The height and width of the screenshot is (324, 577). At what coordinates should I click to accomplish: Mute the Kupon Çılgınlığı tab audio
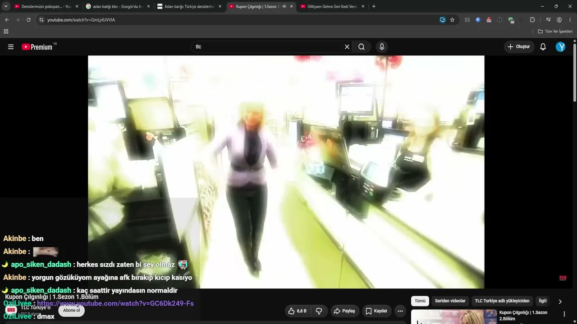point(284,6)
